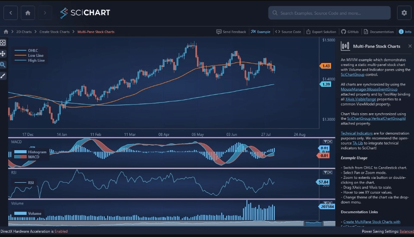Select the Zoom mode magnifier tool
The height and width of the screenshot is (237, 414).
(x=3, y=65)
